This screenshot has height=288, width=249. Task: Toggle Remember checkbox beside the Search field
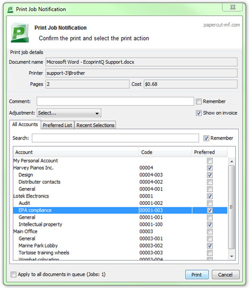206,138
